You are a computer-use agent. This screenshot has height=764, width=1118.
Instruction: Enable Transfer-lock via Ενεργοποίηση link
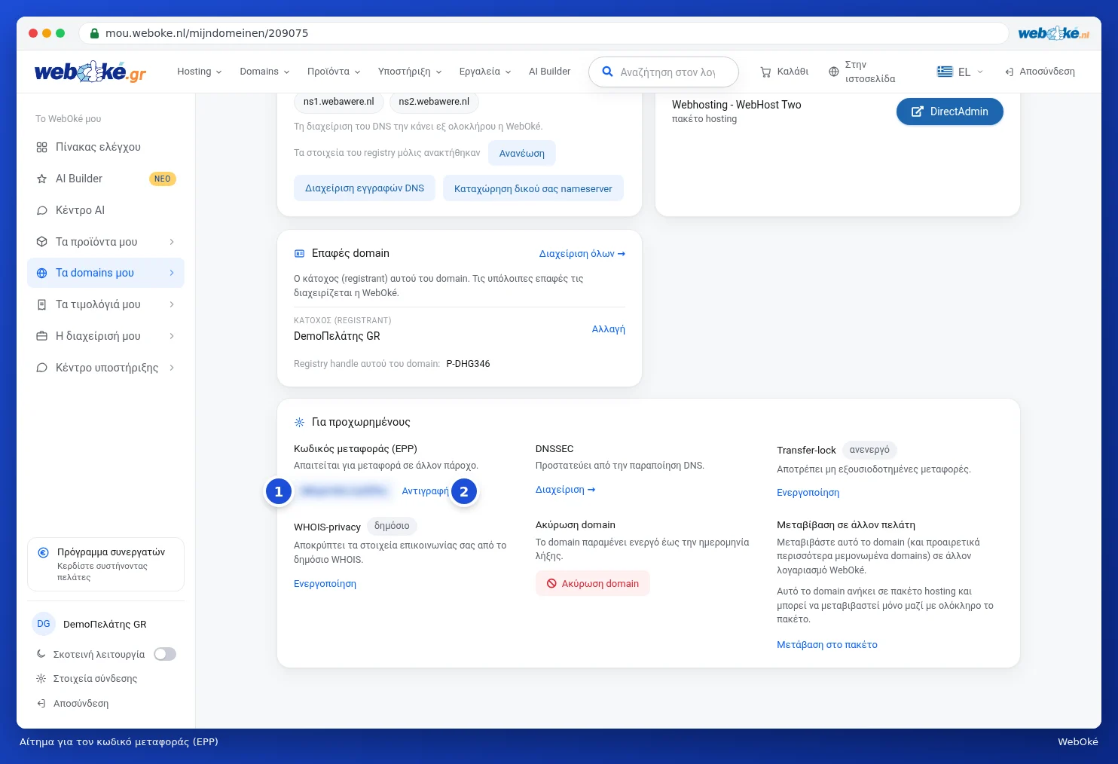click(808, 493)
